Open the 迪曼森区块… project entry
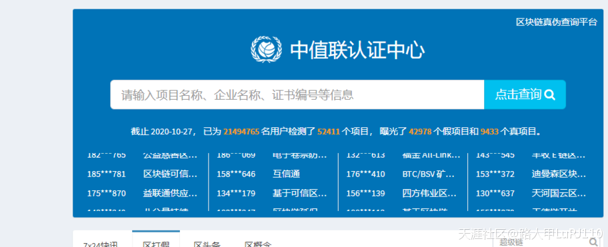608x247 pixels. click(x=559, y=174)
